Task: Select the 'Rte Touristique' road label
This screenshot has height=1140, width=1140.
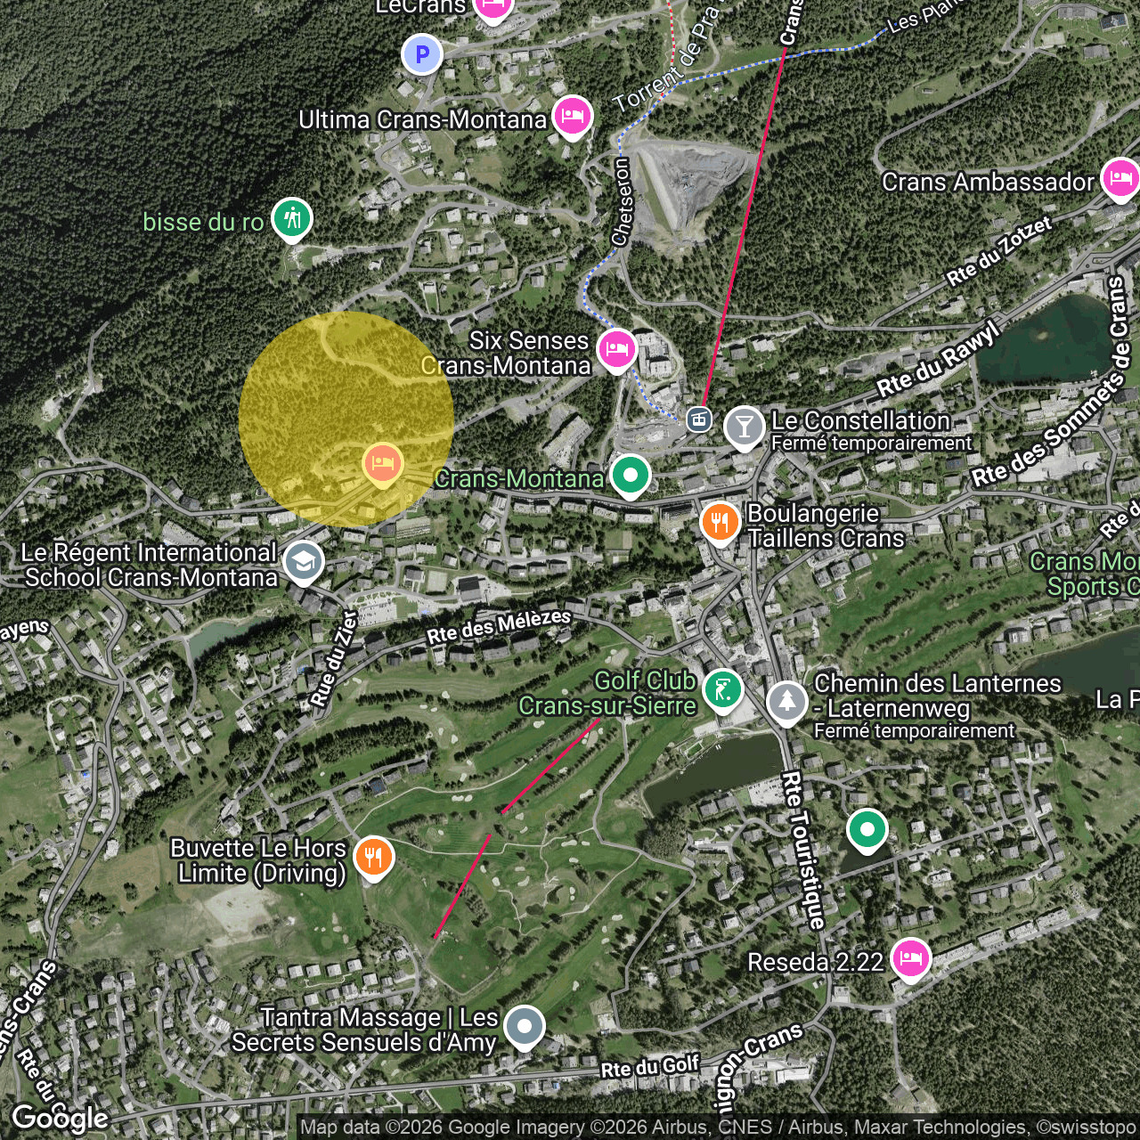Action: 803,851
